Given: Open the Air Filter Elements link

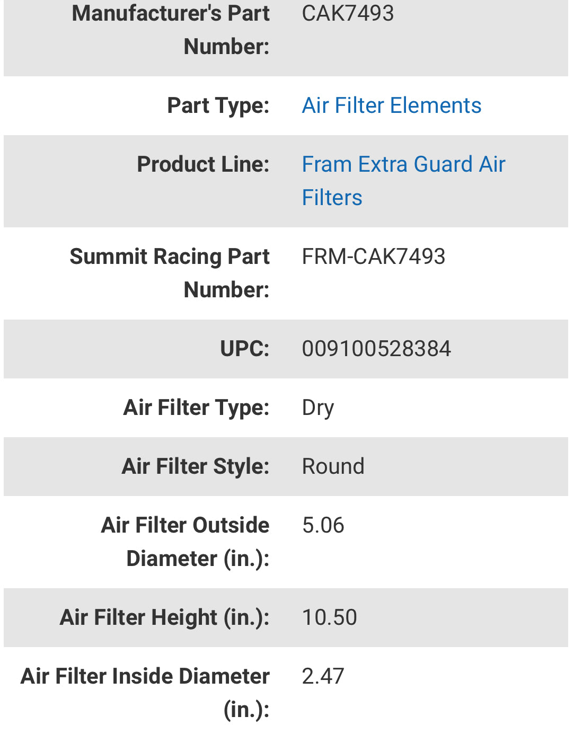Looking at the screenshot, I should 391,105.
